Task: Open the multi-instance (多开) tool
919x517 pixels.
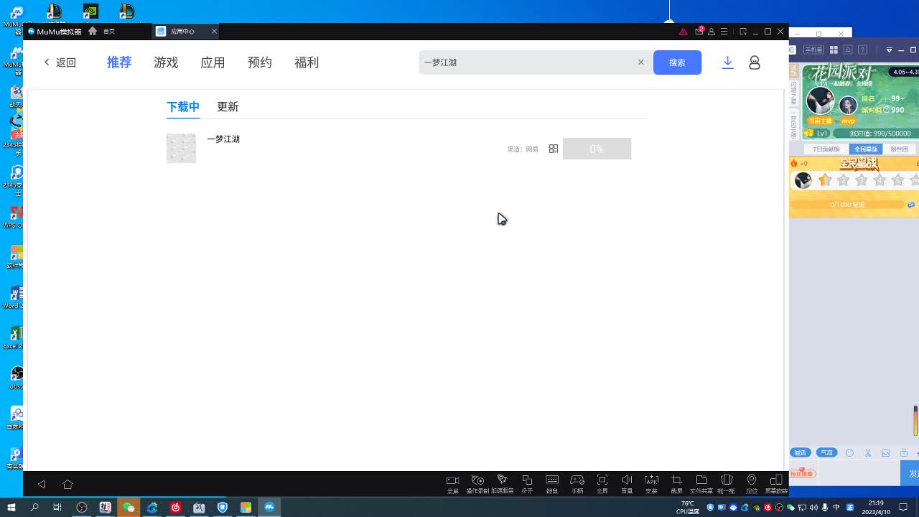Action: (x=527, y=484)
